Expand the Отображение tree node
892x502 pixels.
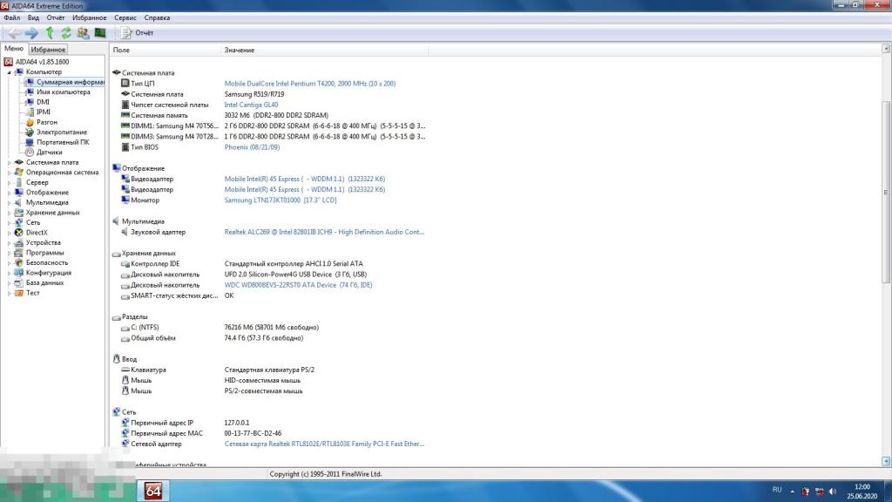pyautogui.click(x=9, y=193)
